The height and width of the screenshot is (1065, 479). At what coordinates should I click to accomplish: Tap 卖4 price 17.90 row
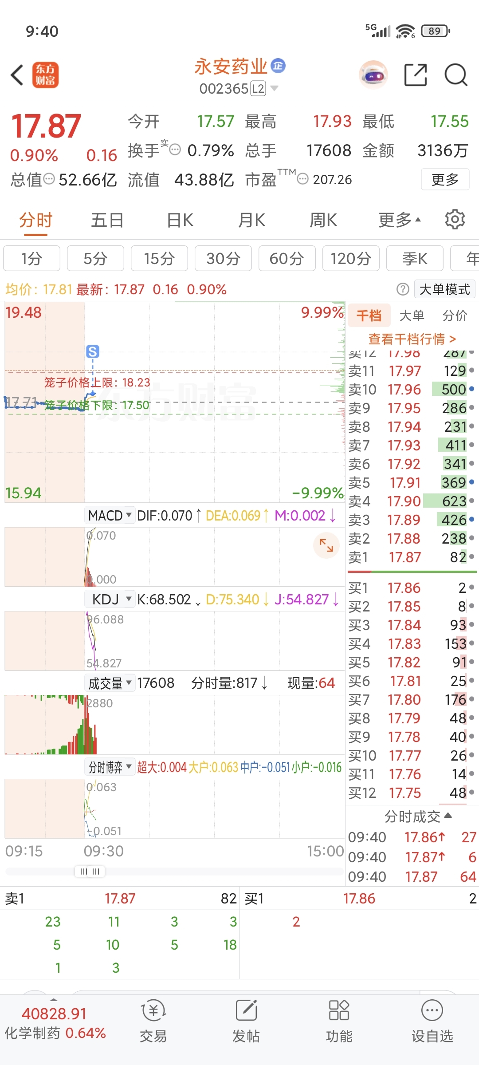411,501
